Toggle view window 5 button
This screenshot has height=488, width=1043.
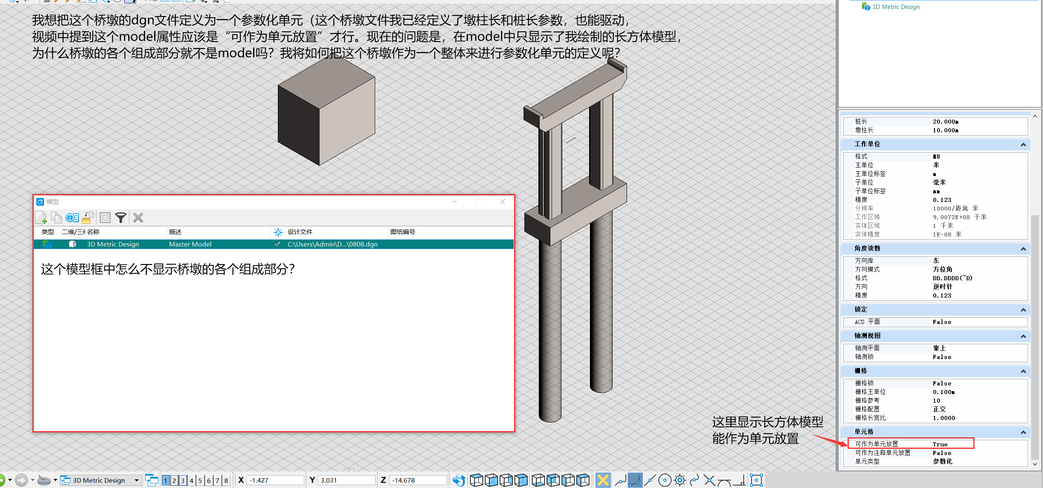coord(200,480)
